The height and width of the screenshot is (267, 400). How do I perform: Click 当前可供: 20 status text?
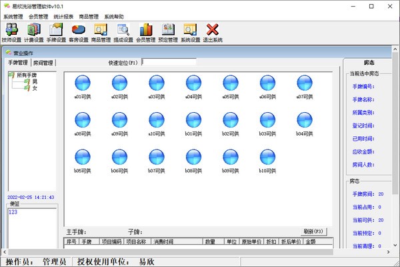368,220
